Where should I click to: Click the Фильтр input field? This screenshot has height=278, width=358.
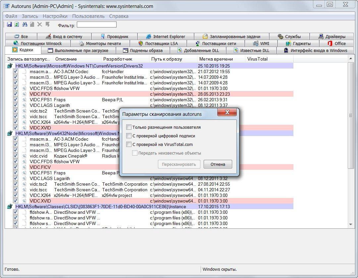tap(97, 24)
